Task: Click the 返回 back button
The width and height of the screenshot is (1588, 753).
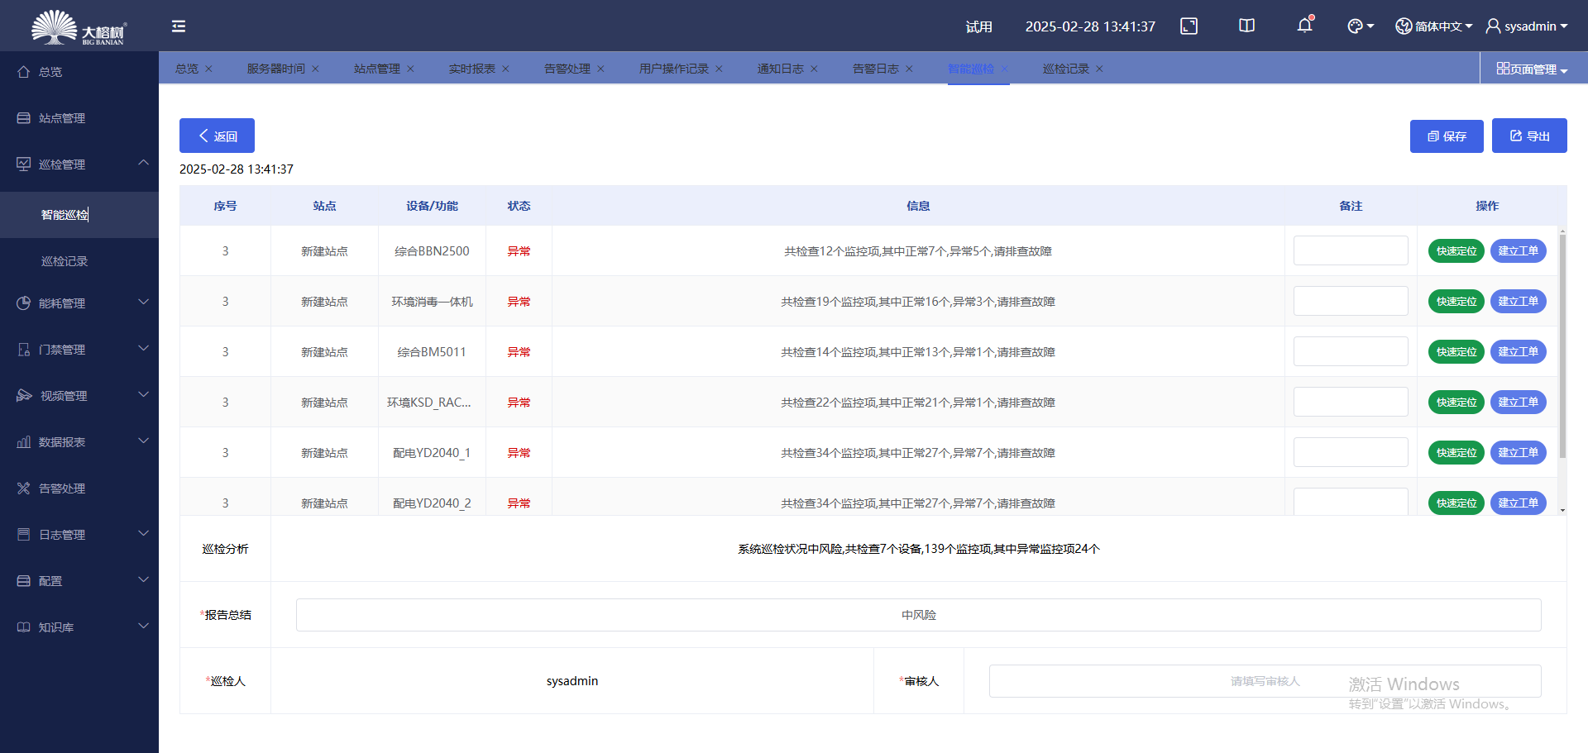Action: tap(217, 136)
